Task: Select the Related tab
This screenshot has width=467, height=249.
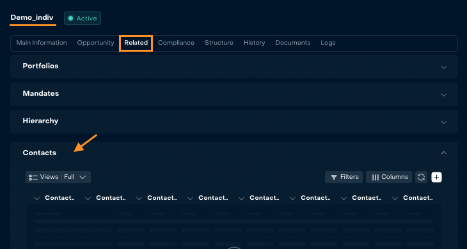Action: pos(136,43)
